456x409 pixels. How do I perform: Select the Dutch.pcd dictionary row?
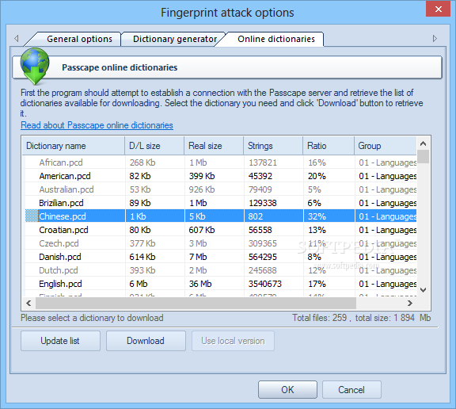coord(220,270)
